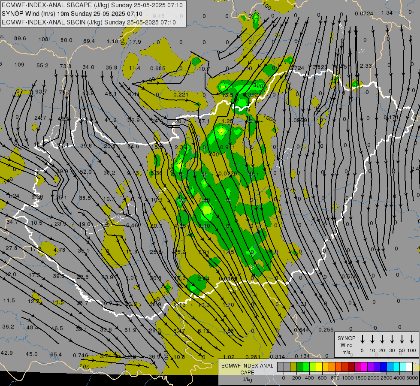Click the map value '17.9'
The image size is (420, 386).
tap(135, 42)
